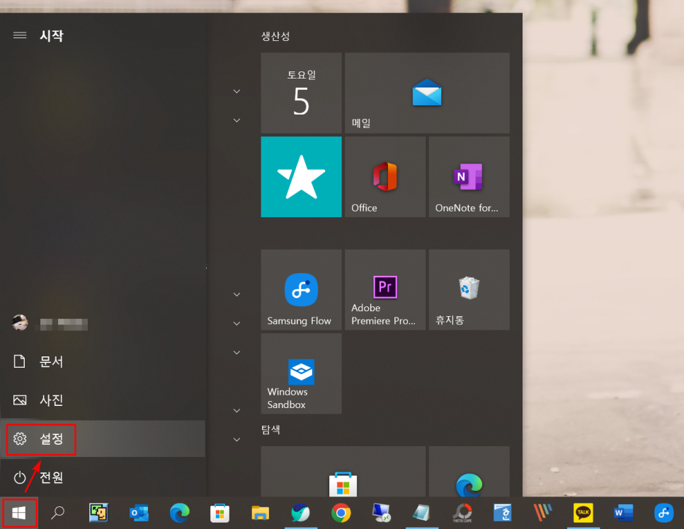Expand the Start menu via the hamburger icon
This screenshot has width=684, height=529.
coord(20,35)
